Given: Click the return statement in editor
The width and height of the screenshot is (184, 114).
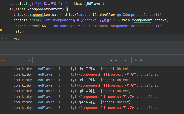Looking at the screenshot, I should pos(20,31).
